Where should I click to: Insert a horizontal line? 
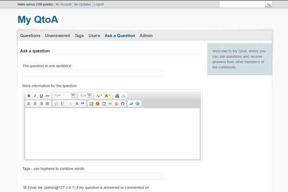point(110,104)
